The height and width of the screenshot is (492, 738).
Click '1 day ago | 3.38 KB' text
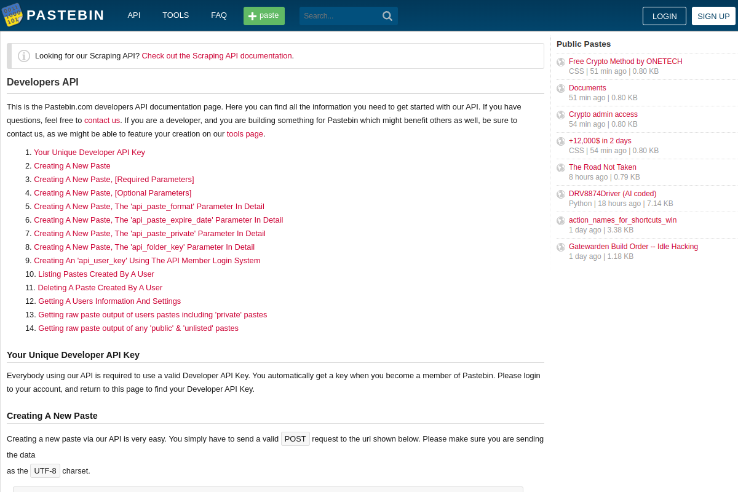tap(601, 230)
